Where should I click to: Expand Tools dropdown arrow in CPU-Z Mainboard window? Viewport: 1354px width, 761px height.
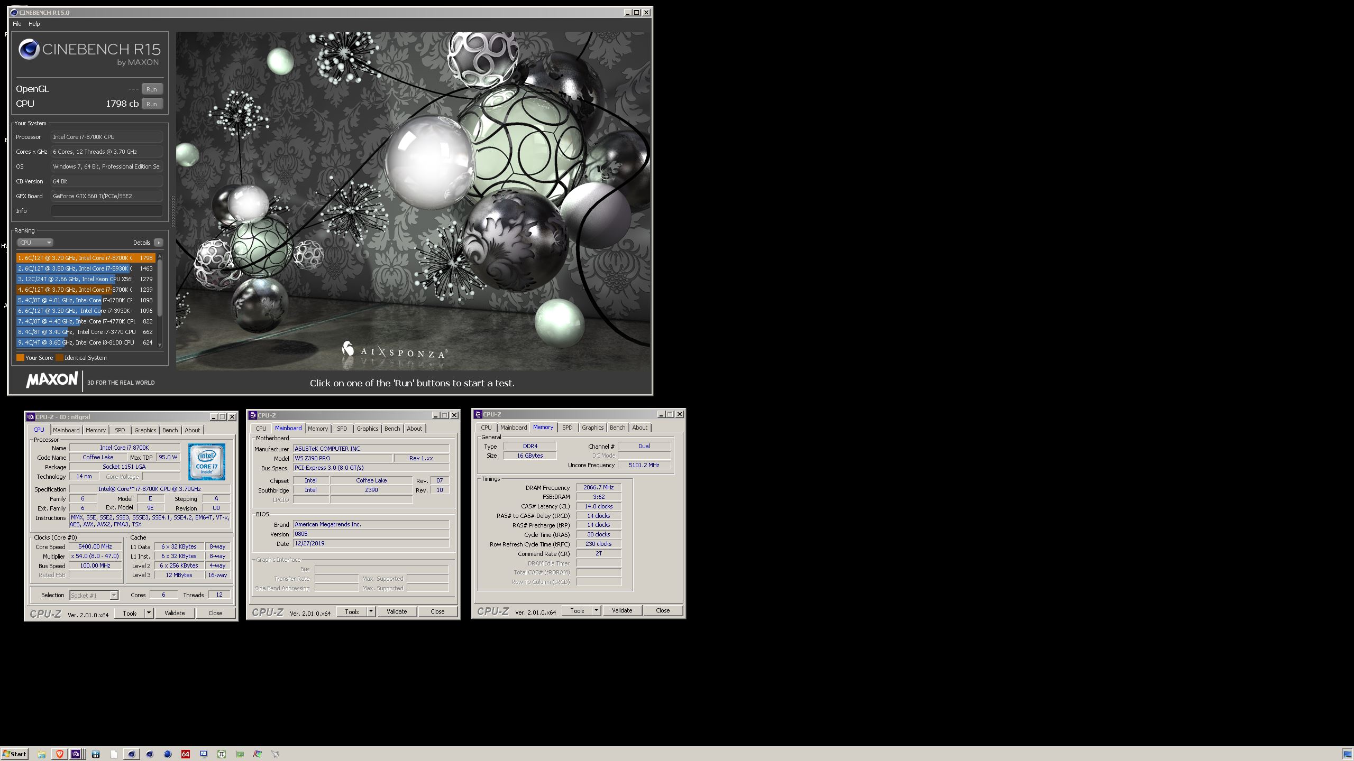[x=371, y=612]
